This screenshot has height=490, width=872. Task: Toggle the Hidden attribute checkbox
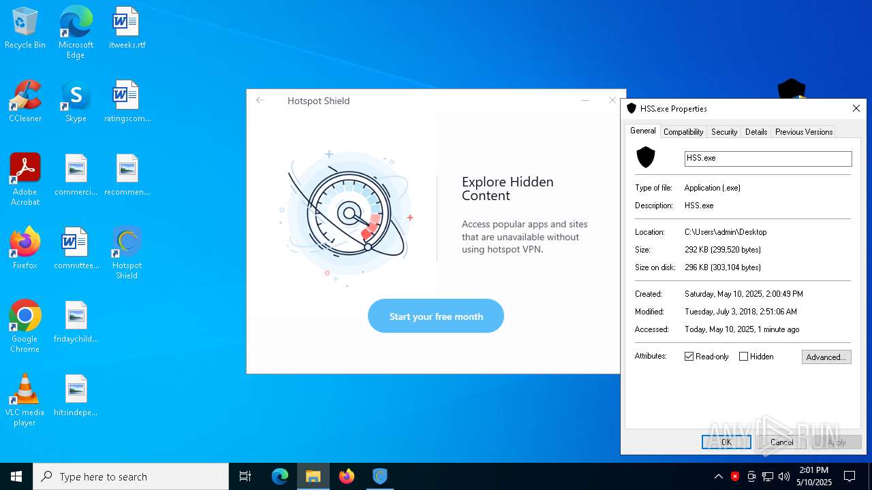click(744, 357)
